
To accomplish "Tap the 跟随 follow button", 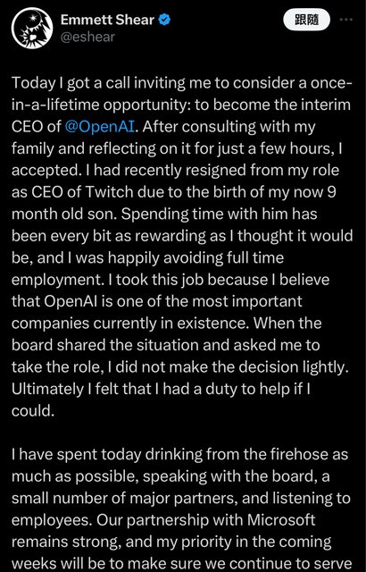I will 307,20.
